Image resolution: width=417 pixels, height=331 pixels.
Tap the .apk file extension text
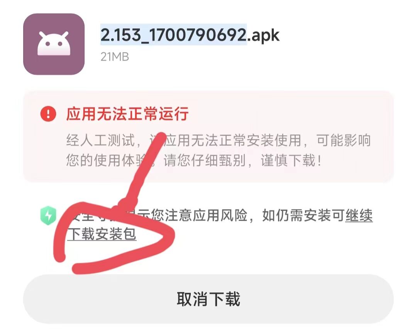pos(264,36)
